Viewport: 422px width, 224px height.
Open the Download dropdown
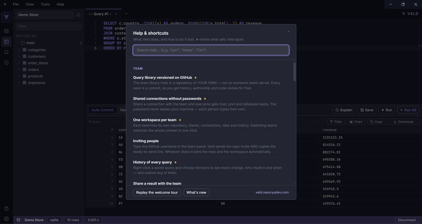[405, 122]
